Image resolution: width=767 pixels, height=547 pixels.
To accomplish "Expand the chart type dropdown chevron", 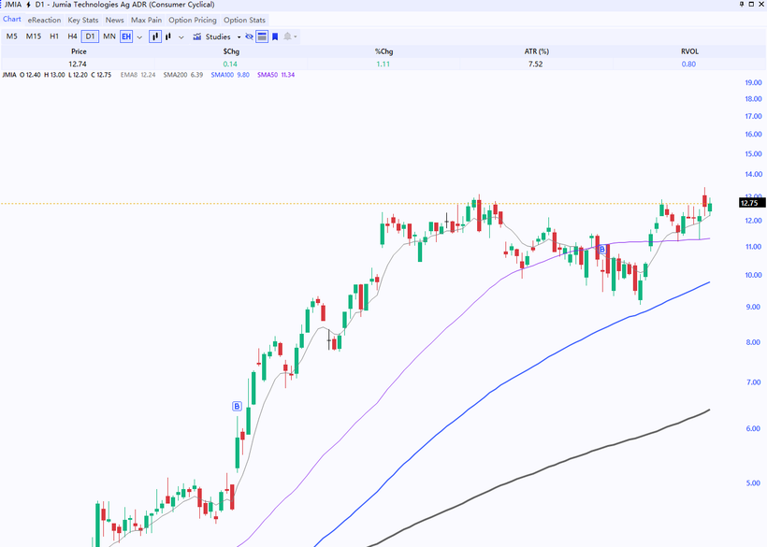I will pyautogui.click(x=181, y=37).
